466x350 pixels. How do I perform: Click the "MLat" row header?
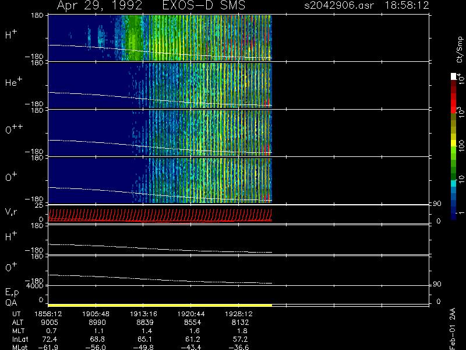[x=20, y=347]
